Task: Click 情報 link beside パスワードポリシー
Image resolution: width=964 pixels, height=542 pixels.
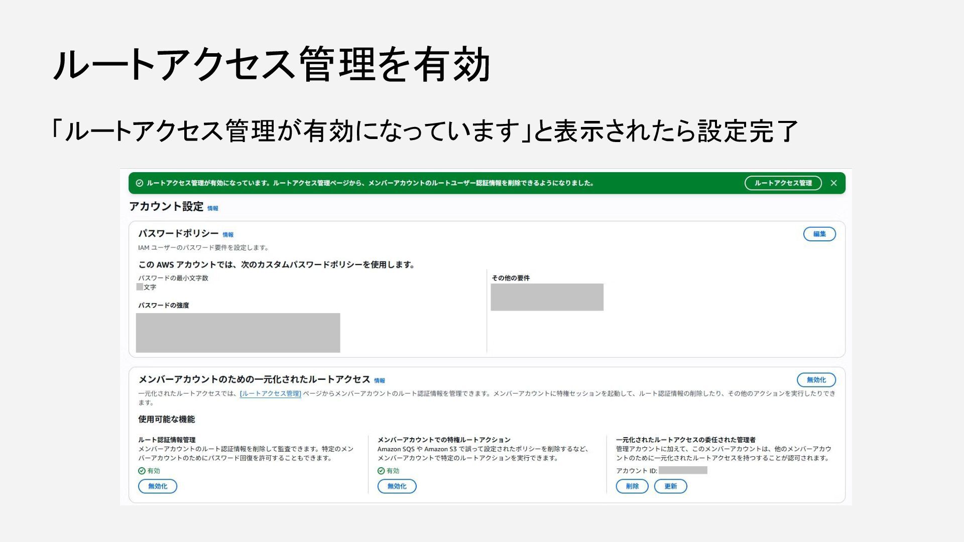Action: pos(228,234)
